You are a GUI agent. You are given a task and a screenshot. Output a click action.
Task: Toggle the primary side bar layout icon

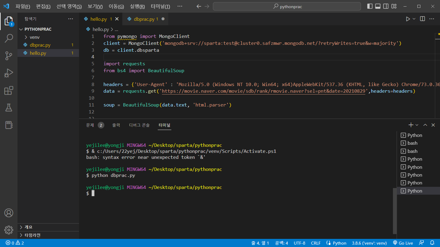[x=370, y=6]
